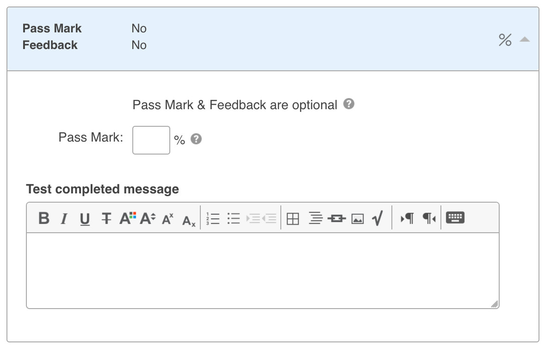Insert a math equation with square root icon

tap(378, 218)
